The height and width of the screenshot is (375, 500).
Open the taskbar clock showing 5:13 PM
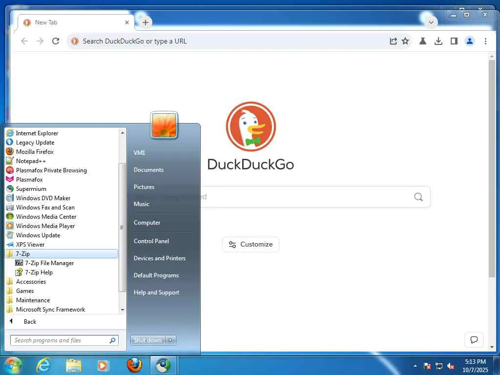point(475,366)
